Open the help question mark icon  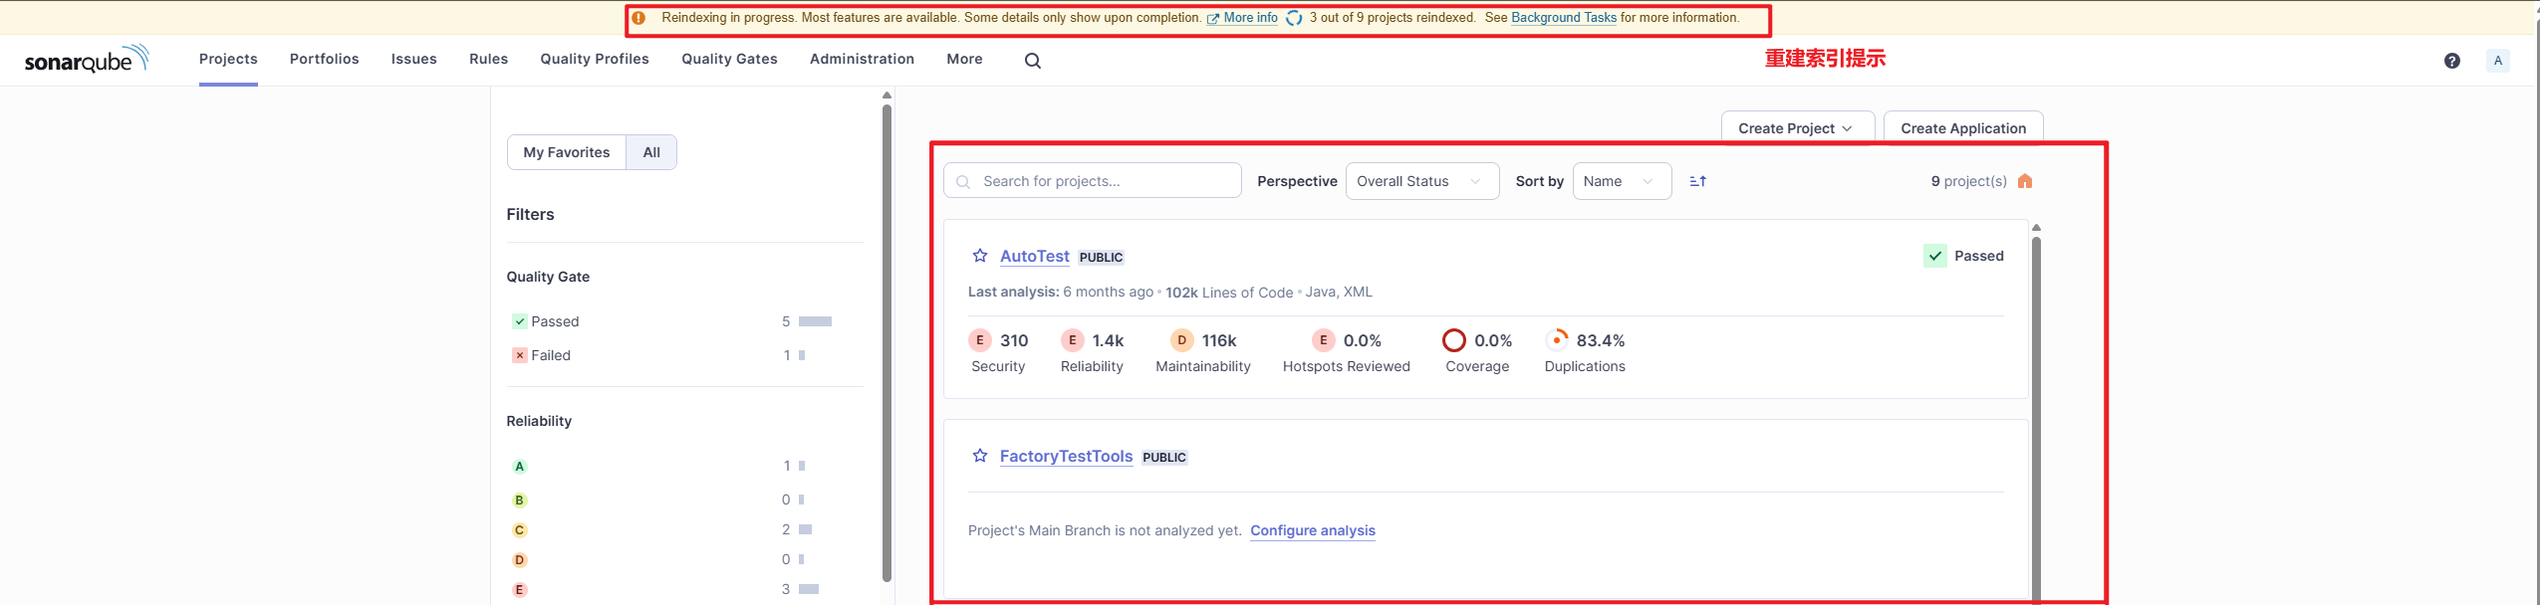click(2452, 61)
